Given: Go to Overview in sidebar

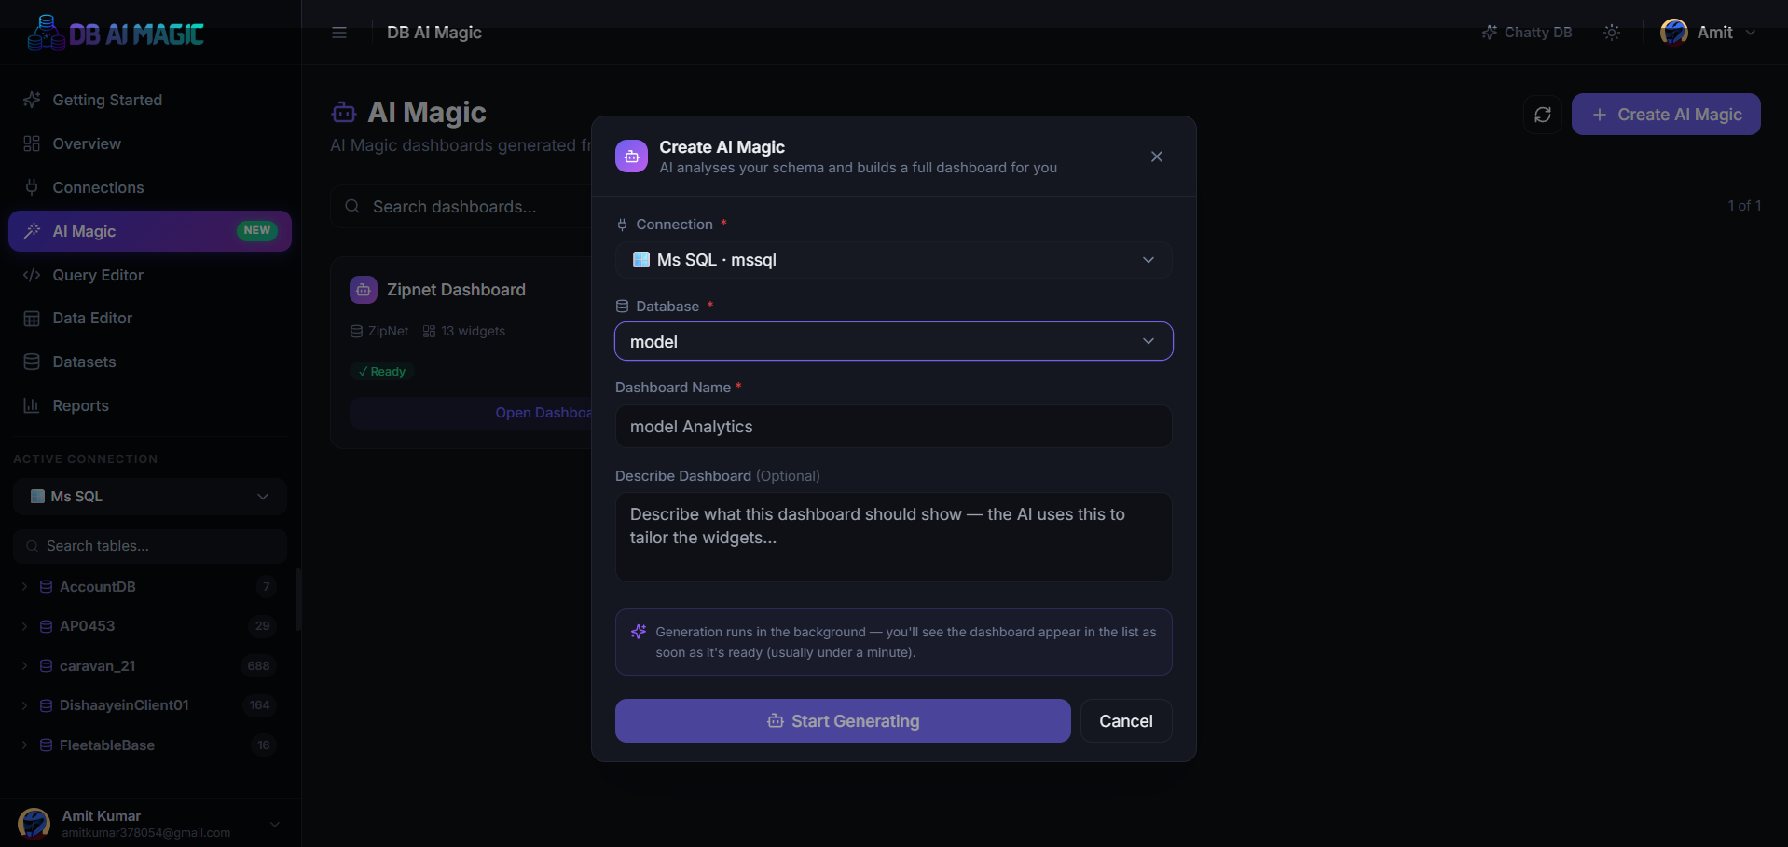Looking at the screenshot, I should [x=150, y=143].
